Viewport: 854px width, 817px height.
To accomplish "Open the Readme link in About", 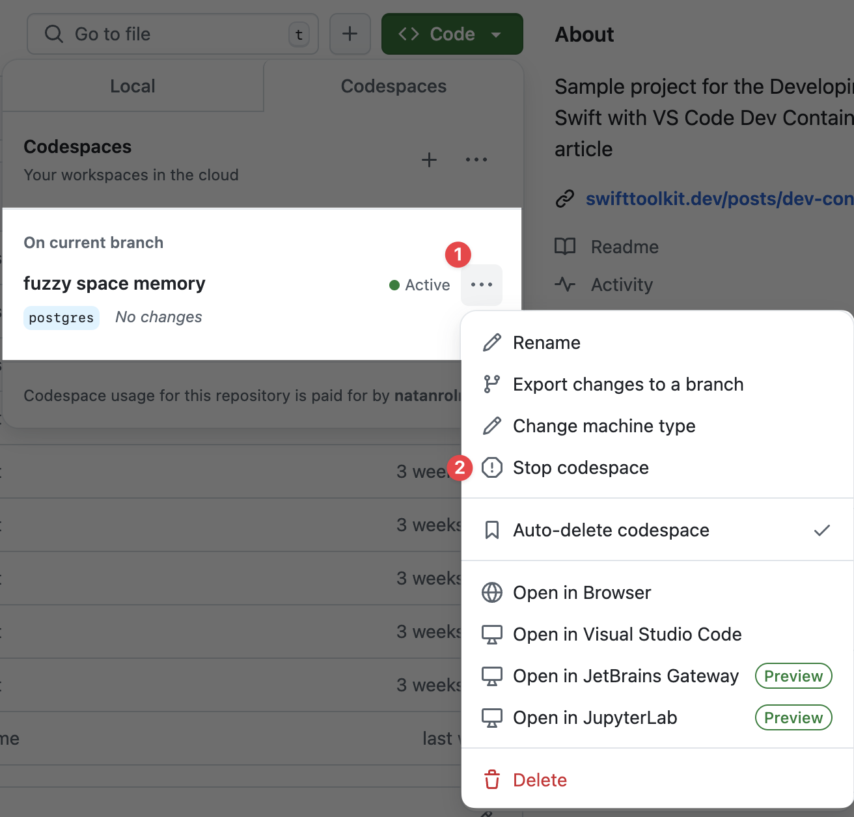I will (x=624, y=247).
